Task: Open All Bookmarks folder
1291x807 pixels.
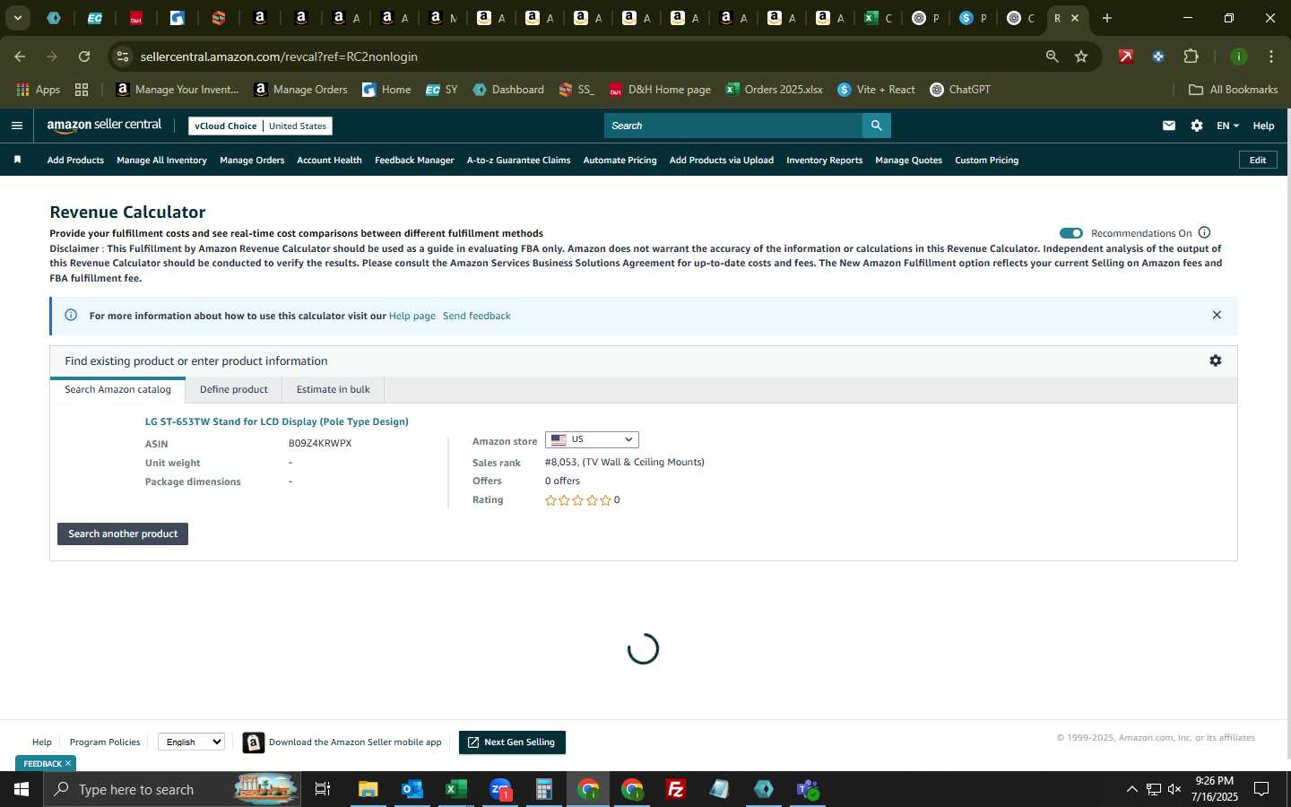Action: (x=1233, y=90)
